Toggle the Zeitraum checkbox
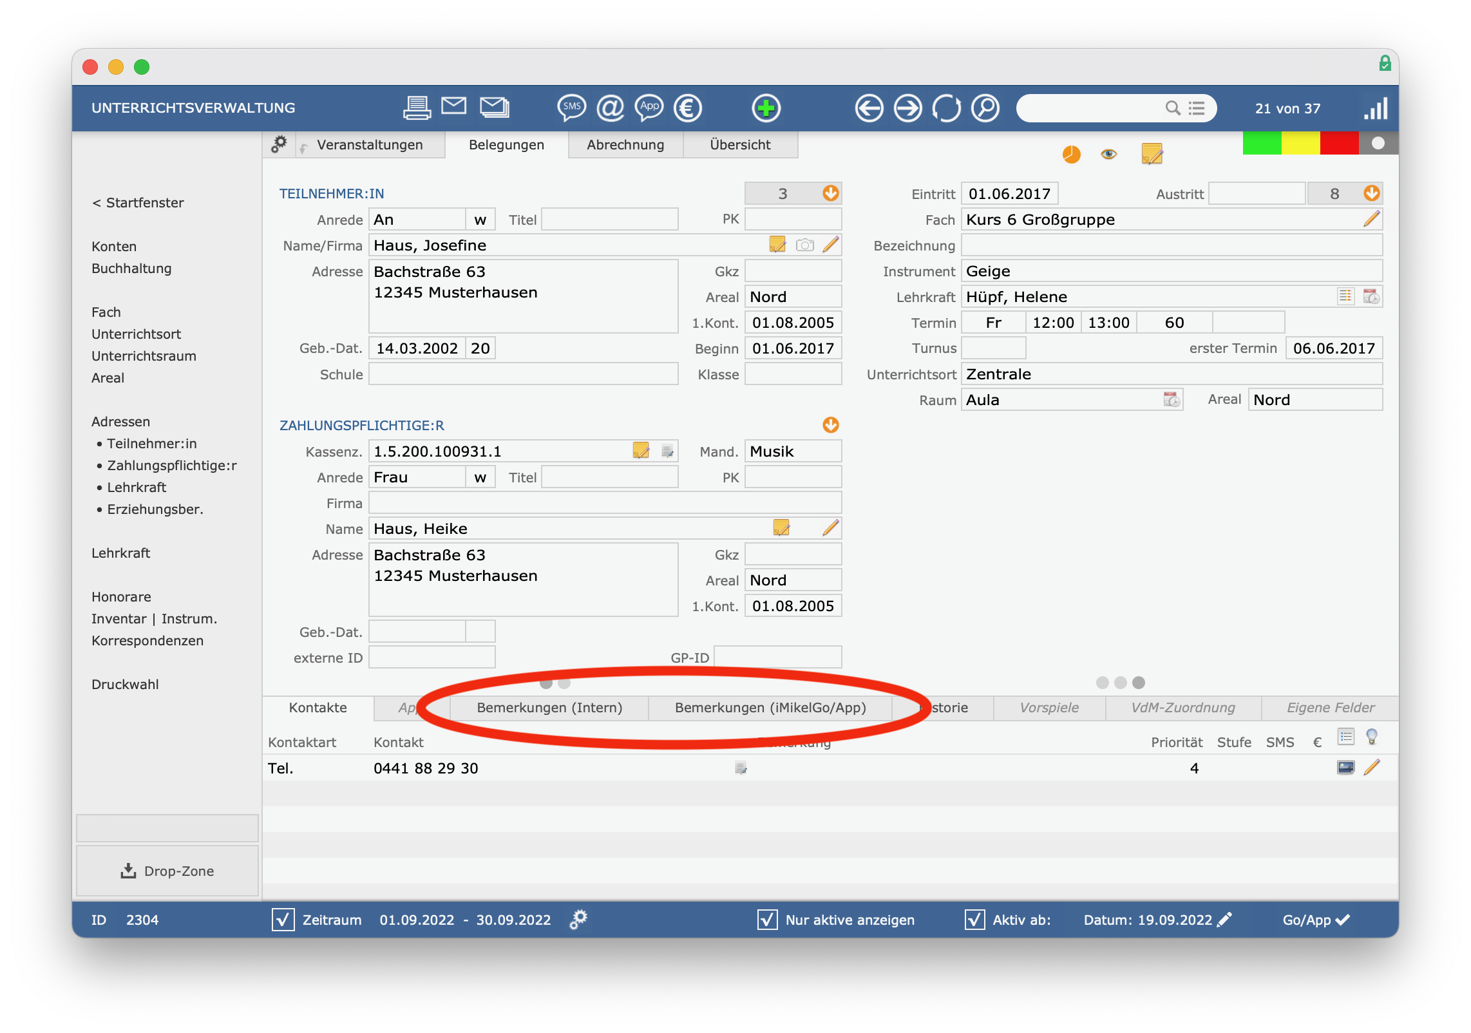 283,920
